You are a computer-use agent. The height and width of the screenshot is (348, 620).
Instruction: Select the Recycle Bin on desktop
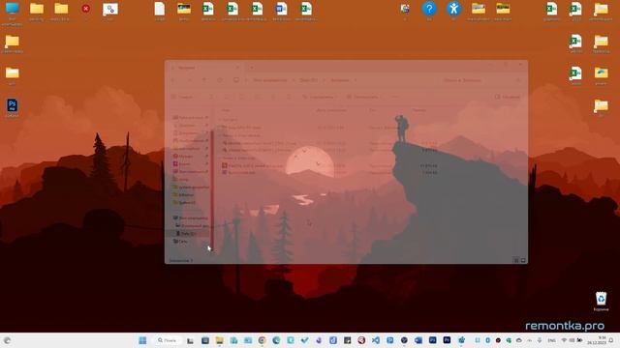[x=601, y=299]
